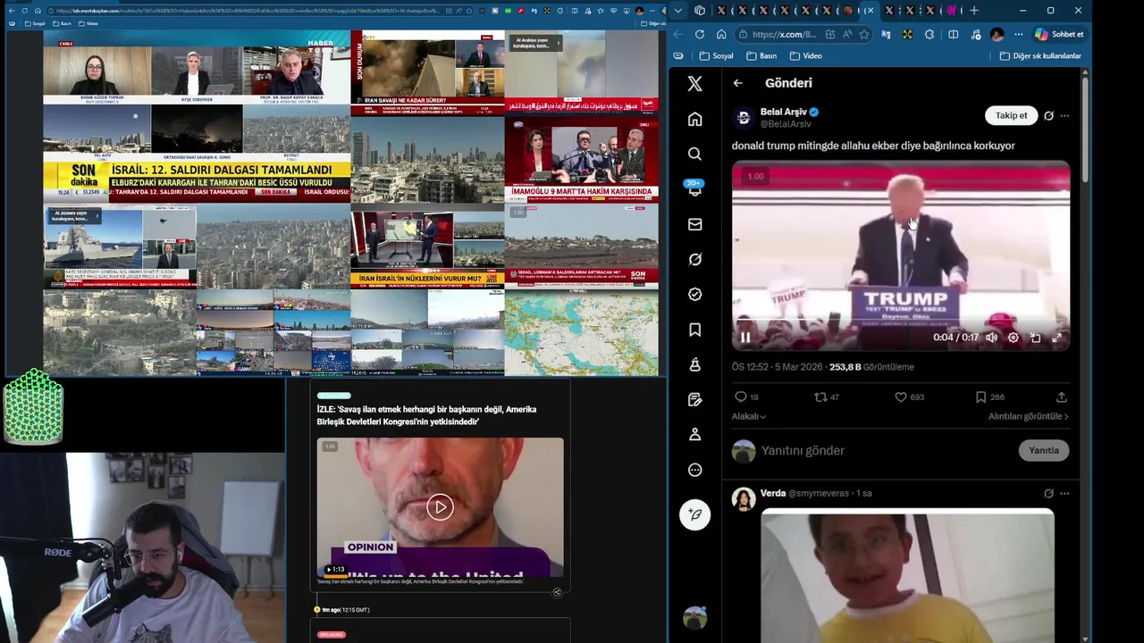The height and width of the screenshot is (643, 1144).
Task: Follow Belal Arşiv with the Takip et button
Action: [x=1011, y=115]
